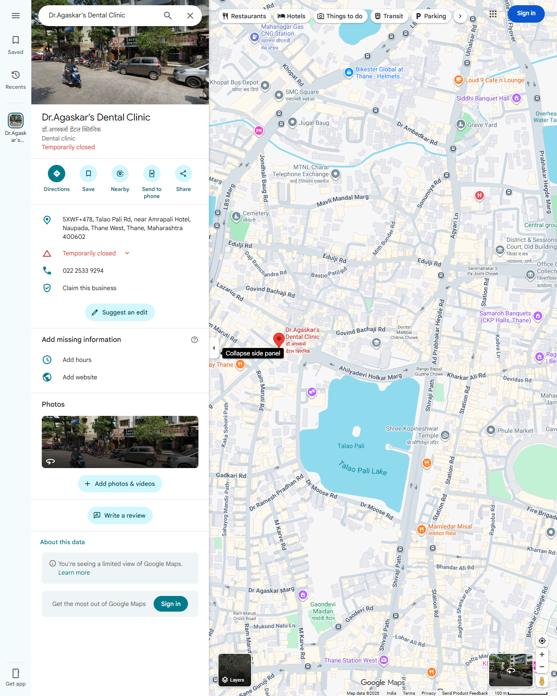Viewport: 557px width, 696px height.
Task: Filter map by Things to do
Action: 340,16
